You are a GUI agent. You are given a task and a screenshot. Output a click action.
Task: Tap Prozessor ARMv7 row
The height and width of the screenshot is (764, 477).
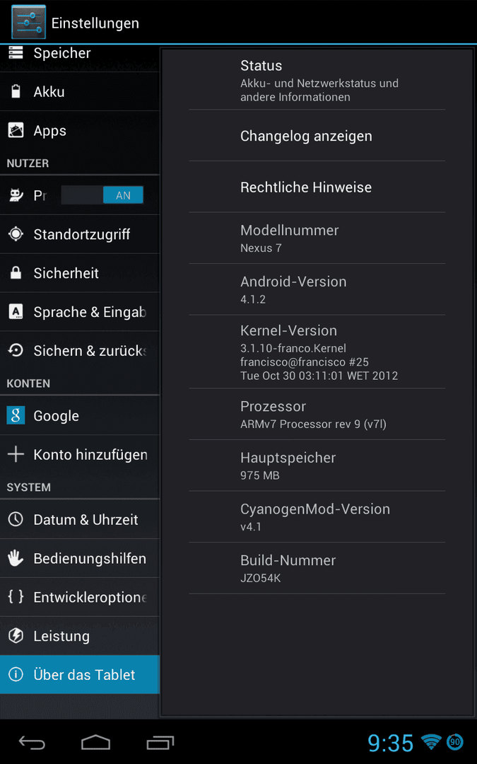tap(317, 414)
